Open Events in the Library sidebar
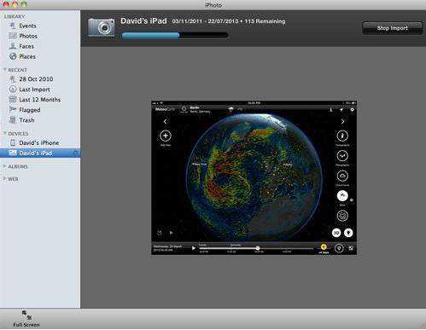This screenshot has width=426, height=330. 27,26
